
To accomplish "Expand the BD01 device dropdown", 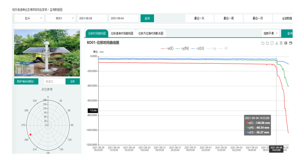I will pos(60,18).
